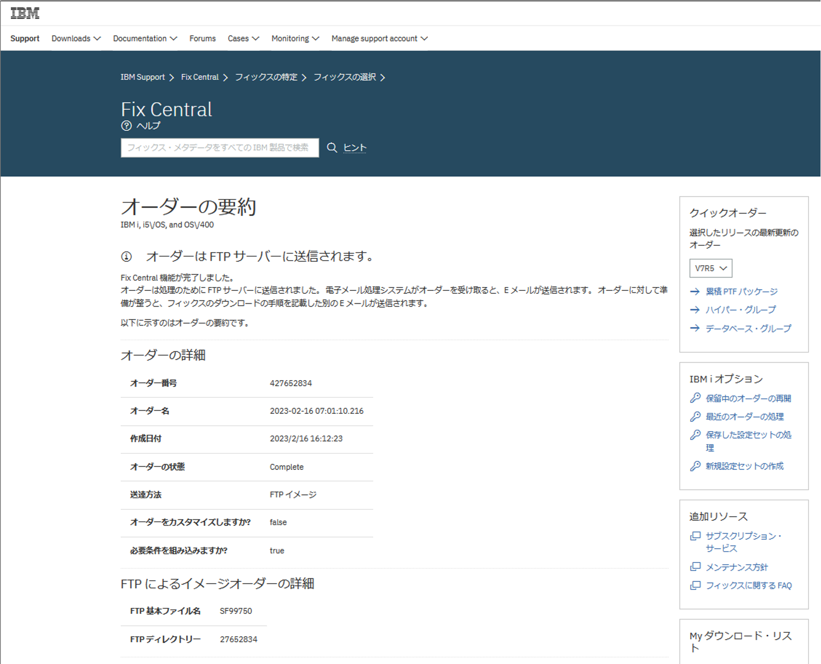Click FTP base file name SF99750
This screenshot has height=664, width=821.
[x=236, y=611]
